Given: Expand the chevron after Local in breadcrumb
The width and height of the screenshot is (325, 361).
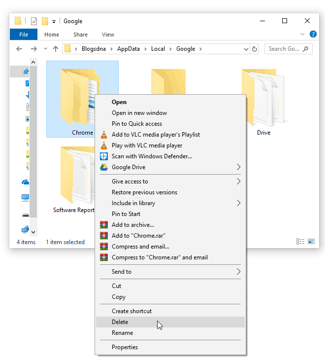Looking at the screenshot, I should [170, 49].
